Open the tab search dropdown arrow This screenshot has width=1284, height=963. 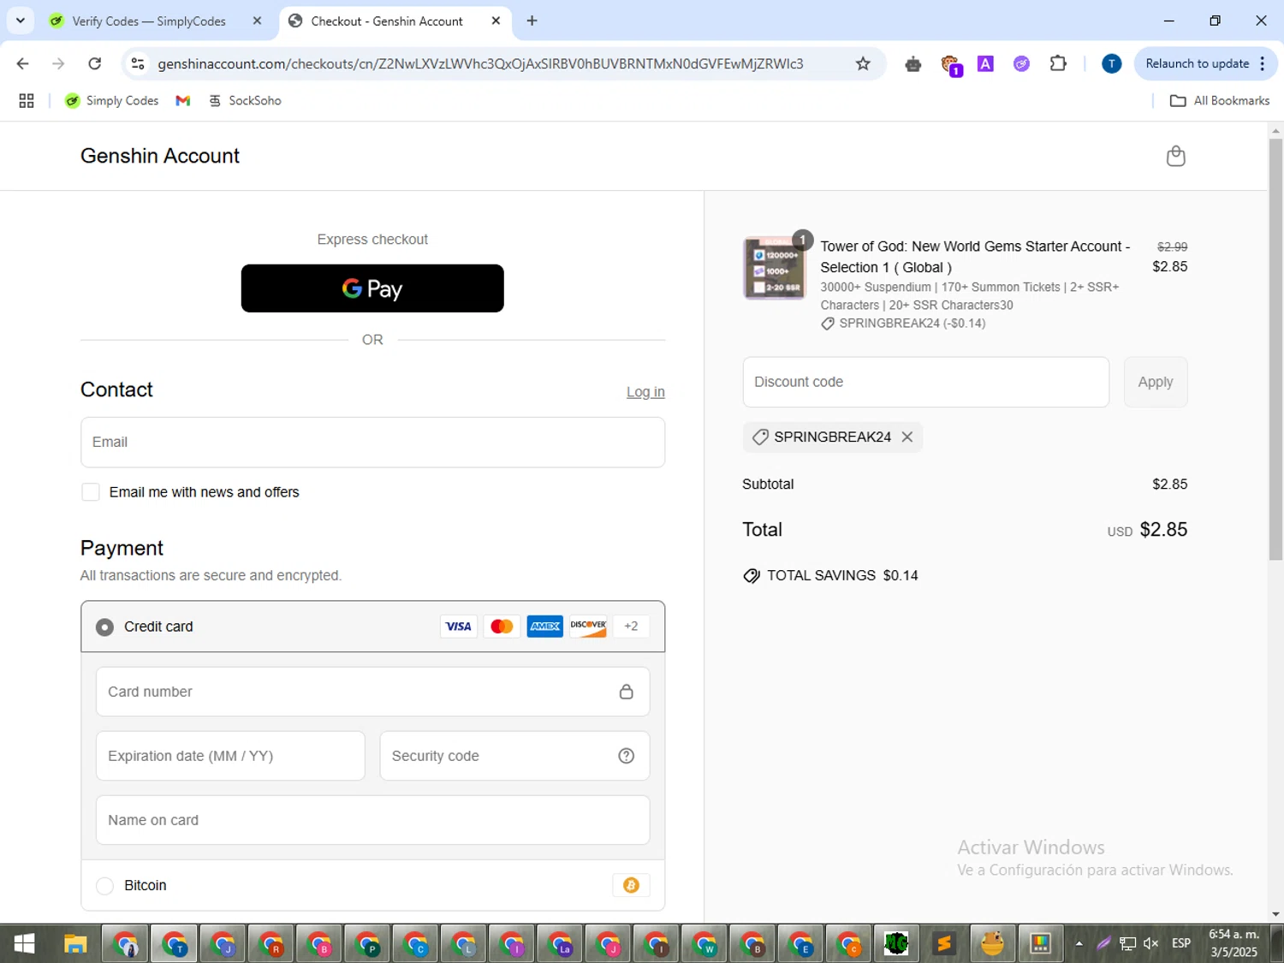(21, 21)
